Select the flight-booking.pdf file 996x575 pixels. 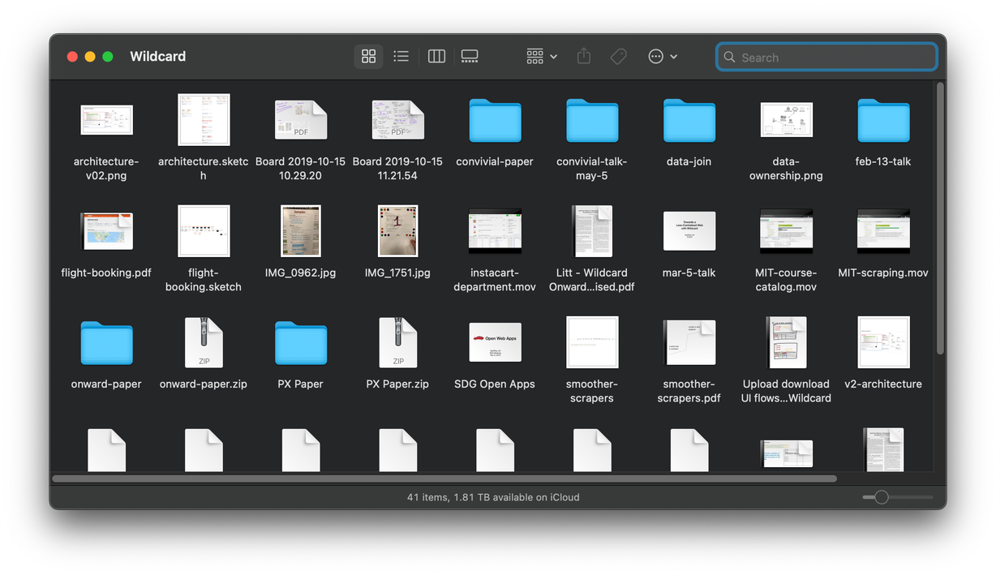click(106, 230)
